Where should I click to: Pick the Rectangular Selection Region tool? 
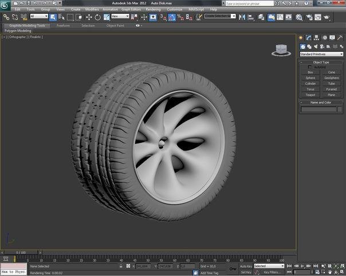pyautogui.click(x=70, y=17)
